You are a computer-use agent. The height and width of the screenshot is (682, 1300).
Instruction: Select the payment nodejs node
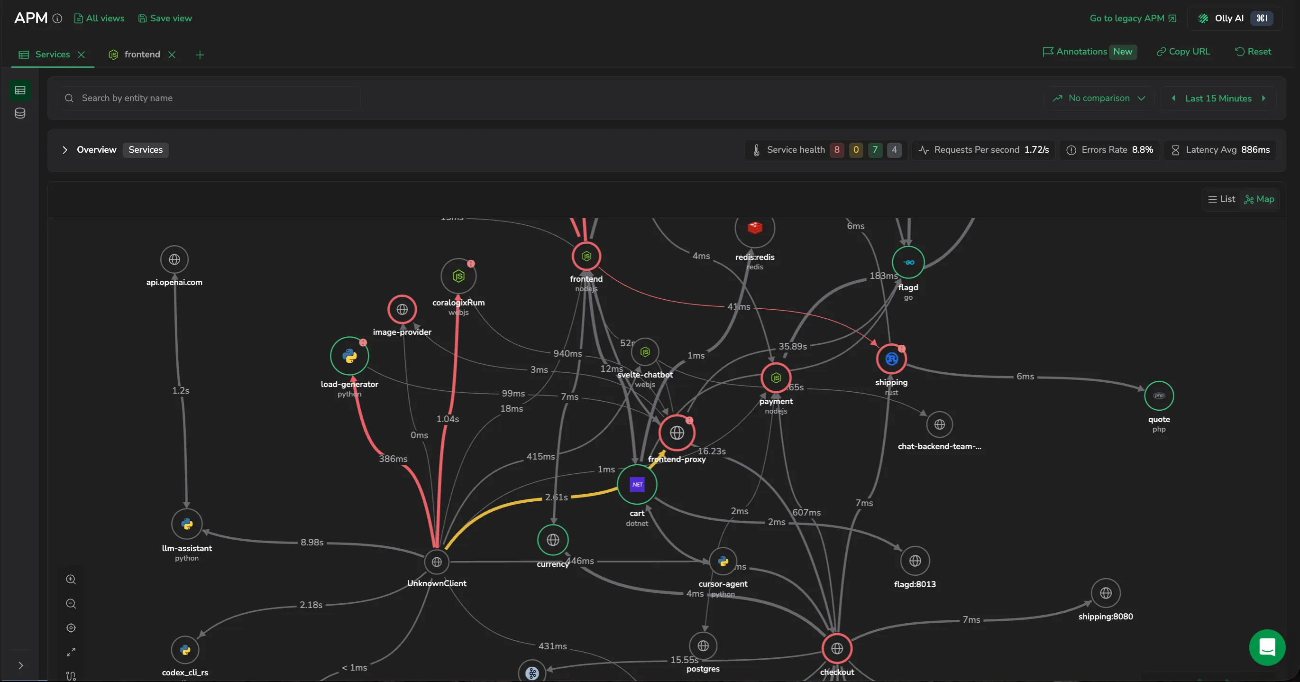[x=776, y=378]
